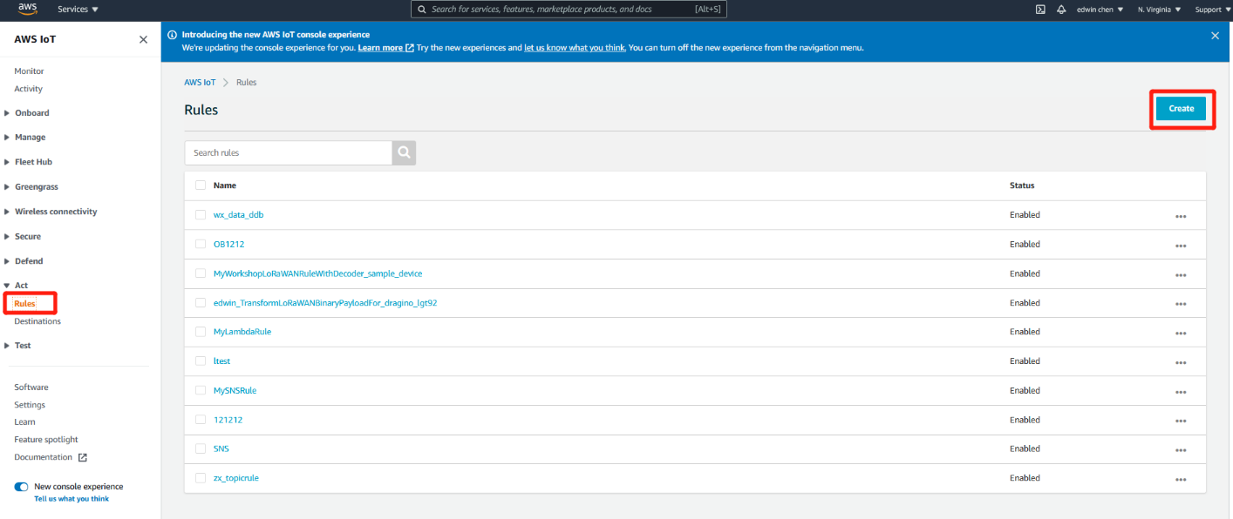1233x519 pixels.
Task: Click AWS IoT breadcrumb link
Action: [200, 82]
